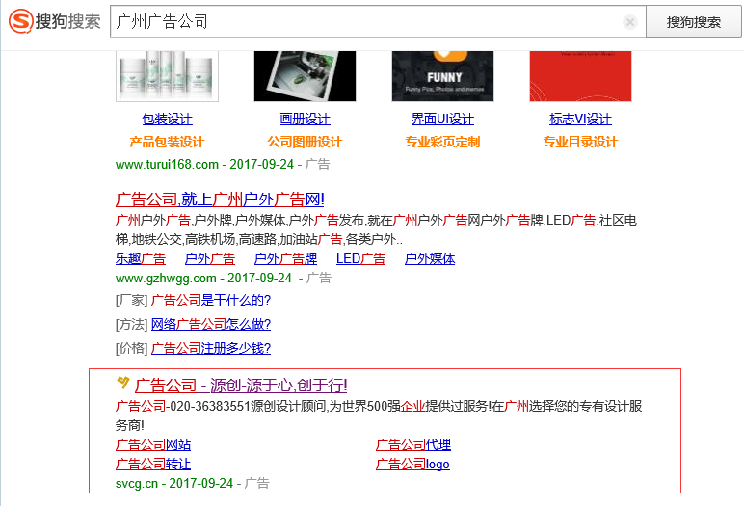Viewport: 744px width, 506px height.
Task: Open the 包装设计 link
Action: [167, 119]
